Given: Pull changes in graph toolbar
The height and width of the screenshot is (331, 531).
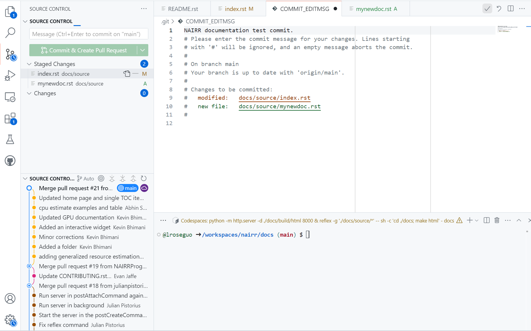Looking at the screenshot, I should point(123,178).
